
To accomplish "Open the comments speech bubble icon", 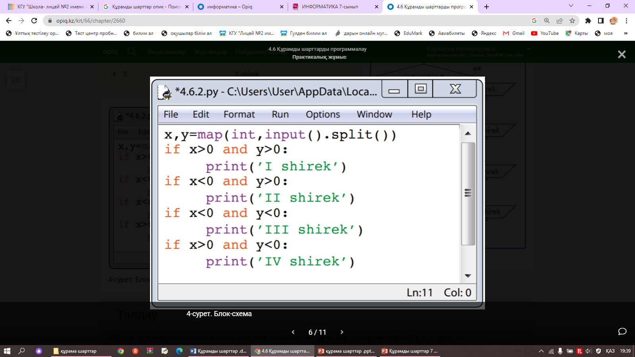I will 622,332.
